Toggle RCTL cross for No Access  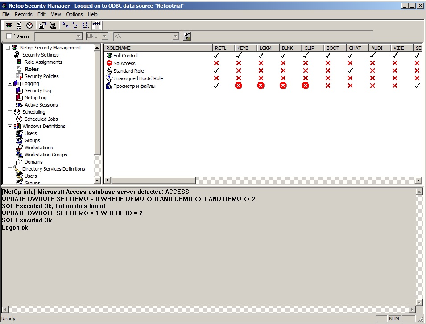[216, 63]
